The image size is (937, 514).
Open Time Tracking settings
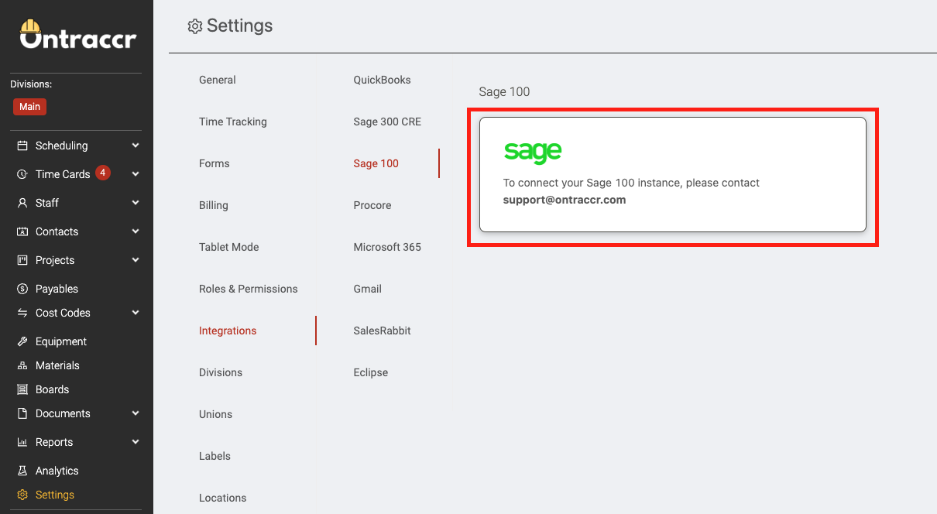233,122
